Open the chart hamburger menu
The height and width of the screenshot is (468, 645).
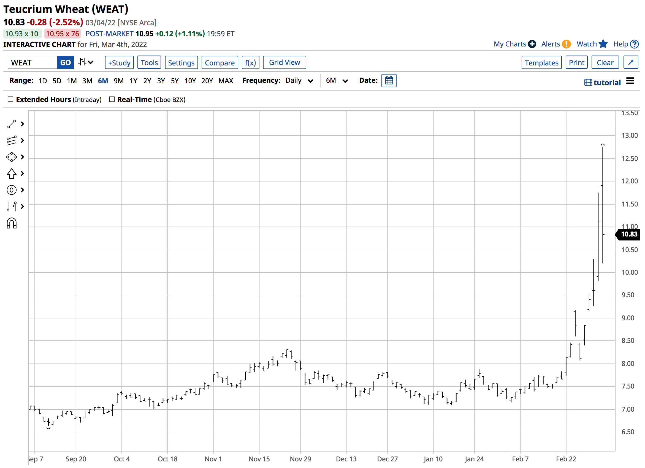(630, 81)
